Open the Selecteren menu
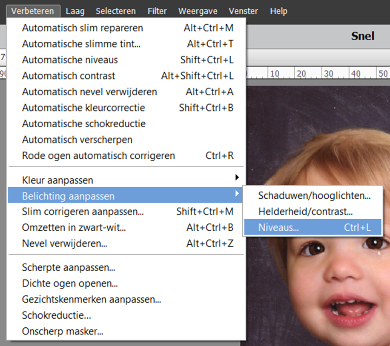This screenshot has width=390, height=346. (115, 11)
